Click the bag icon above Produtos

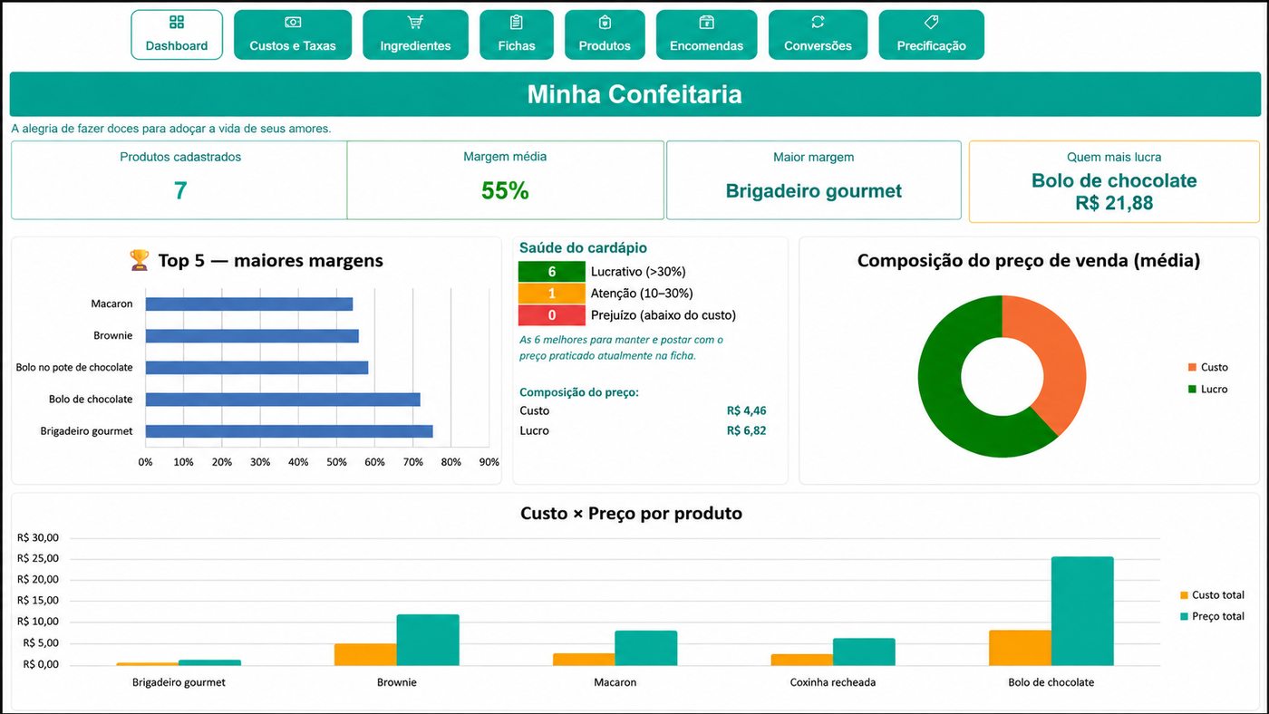pos(605,23)
